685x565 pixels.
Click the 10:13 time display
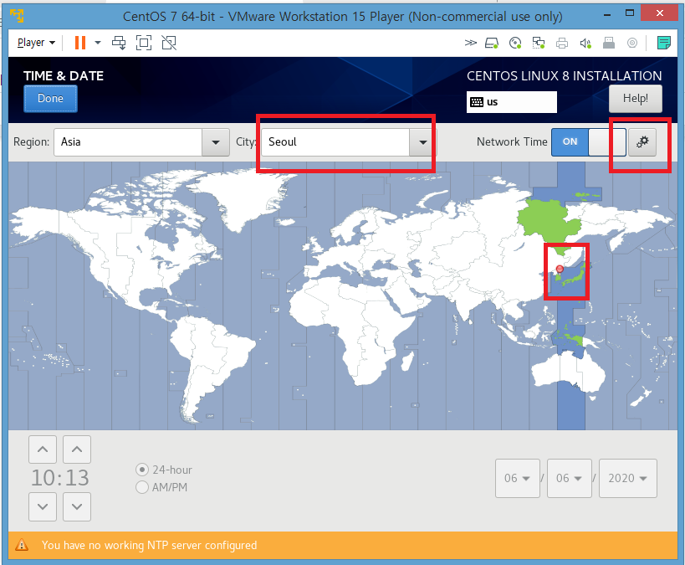60,478
